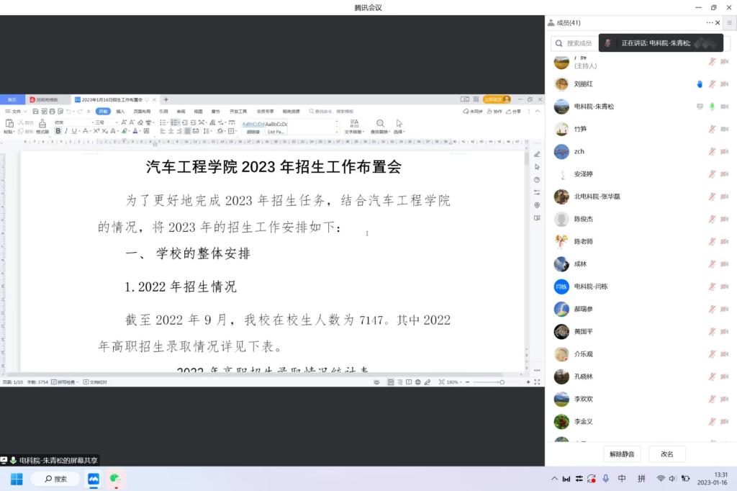Click the 改名 rename button
The image size is (737, 491).
click(x=666, y=454)
